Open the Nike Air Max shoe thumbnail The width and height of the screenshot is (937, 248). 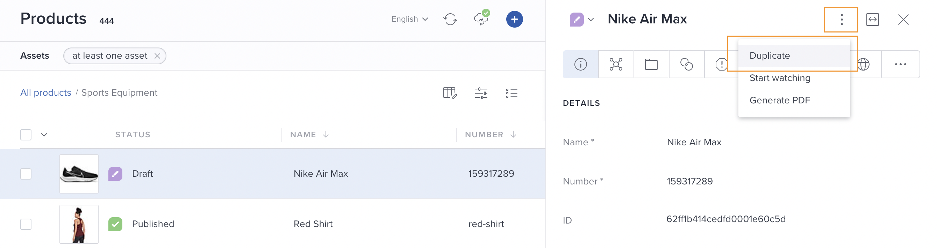[x=79, y=174]
